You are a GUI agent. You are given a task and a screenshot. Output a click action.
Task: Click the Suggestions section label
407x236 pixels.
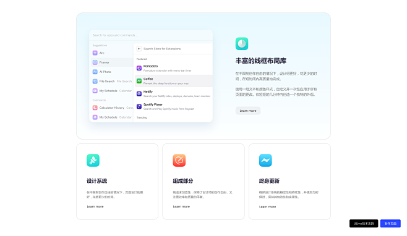click(x=100, y=45)
